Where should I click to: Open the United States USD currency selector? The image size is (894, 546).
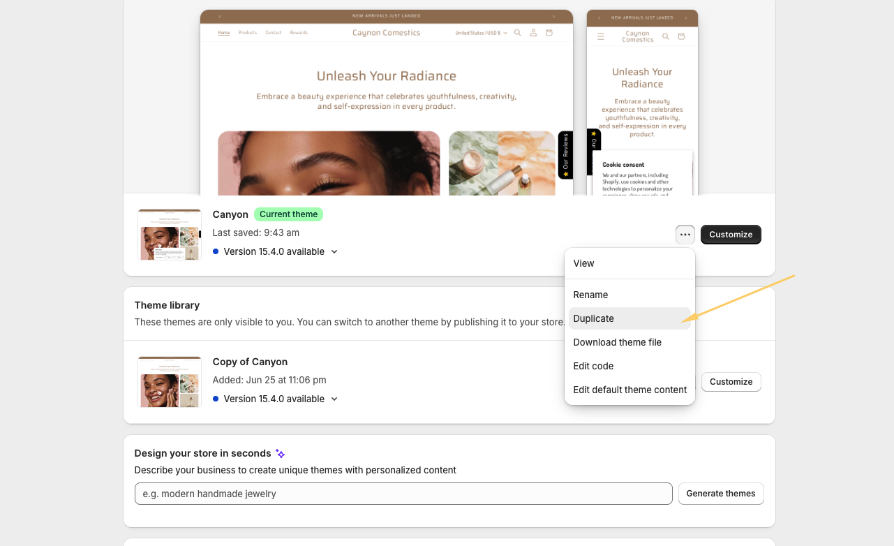click(481, 33)
